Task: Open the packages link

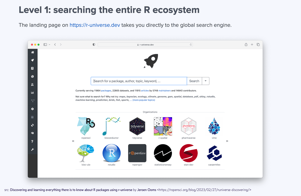Action: tap(106, 91)
